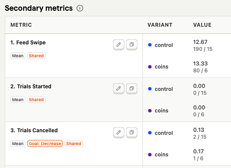This screenshot has width=231, height=168.
Task: Click the Mean tag under Feed Swipe
Action: 18,56
